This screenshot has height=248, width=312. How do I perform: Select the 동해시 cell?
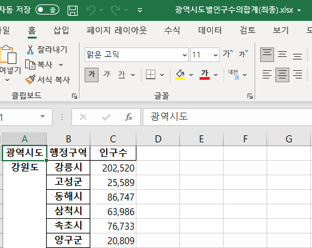pyautogui.click(x=68, y=197)
